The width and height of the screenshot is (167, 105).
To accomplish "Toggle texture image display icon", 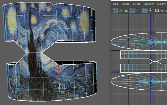I will coord(133,10).
